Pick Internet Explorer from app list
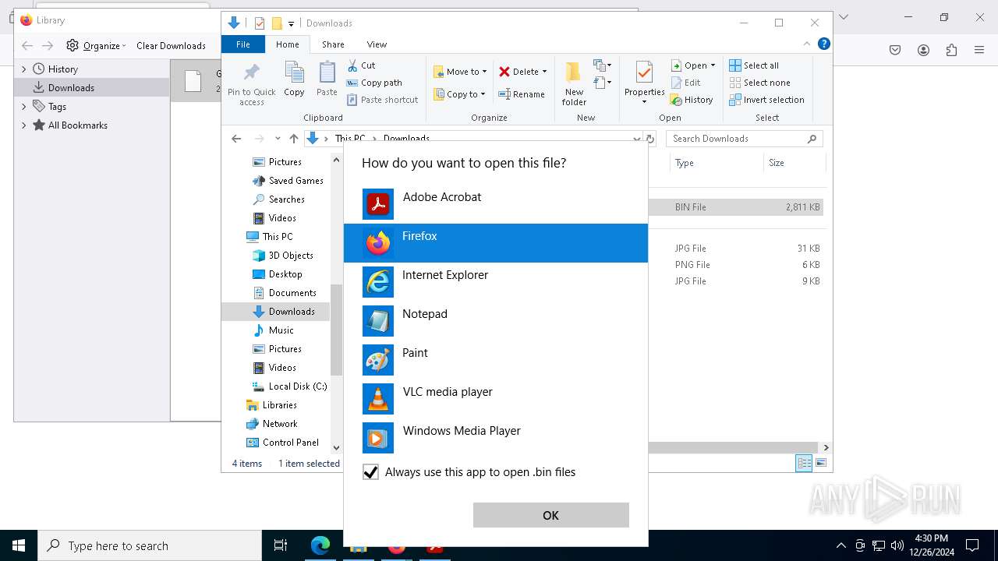Screen dimensions: 998x561 click(496, 282)
